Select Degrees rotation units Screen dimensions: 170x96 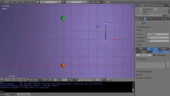point(144,52)
